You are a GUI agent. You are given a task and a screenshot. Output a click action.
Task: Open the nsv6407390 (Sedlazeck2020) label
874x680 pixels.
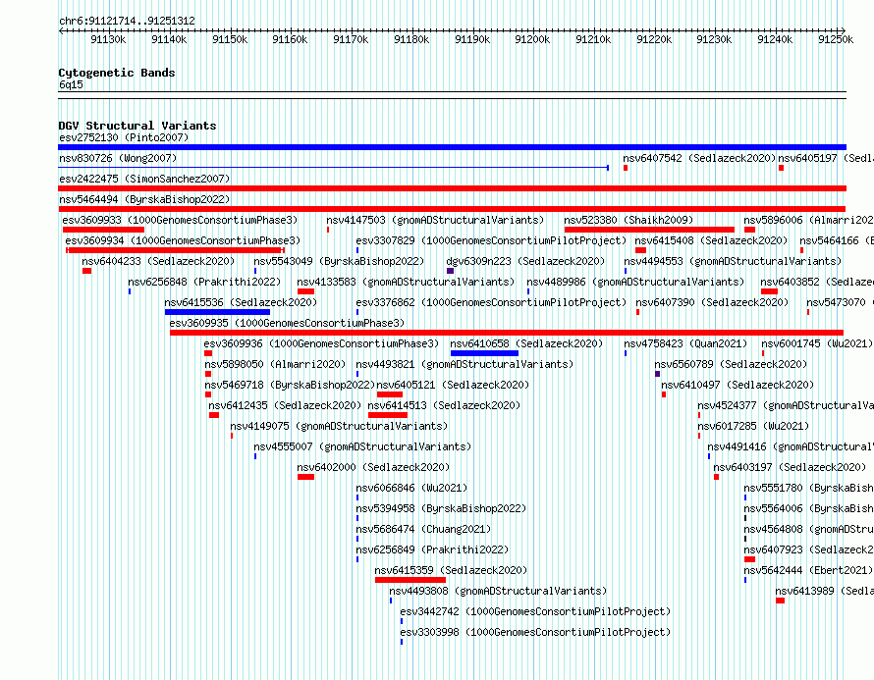point(712,302)
